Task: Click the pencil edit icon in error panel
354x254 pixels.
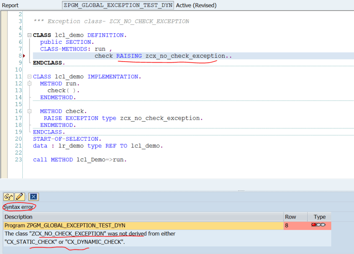Action: pyautogui.click(x=19, y=197)
